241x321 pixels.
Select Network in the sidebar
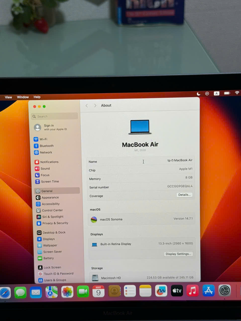pos(43,152)
